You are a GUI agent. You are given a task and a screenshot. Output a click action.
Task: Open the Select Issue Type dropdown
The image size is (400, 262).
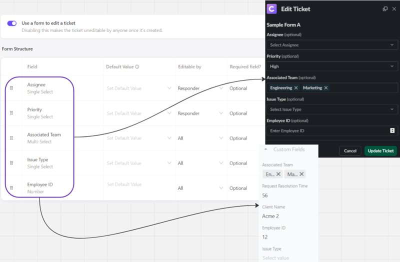pos(332,109)
